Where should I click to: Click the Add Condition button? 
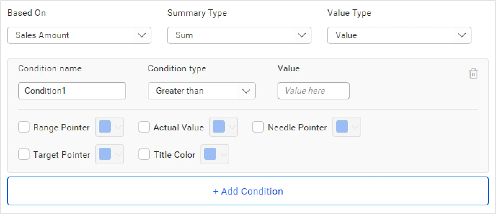point(248,191)
